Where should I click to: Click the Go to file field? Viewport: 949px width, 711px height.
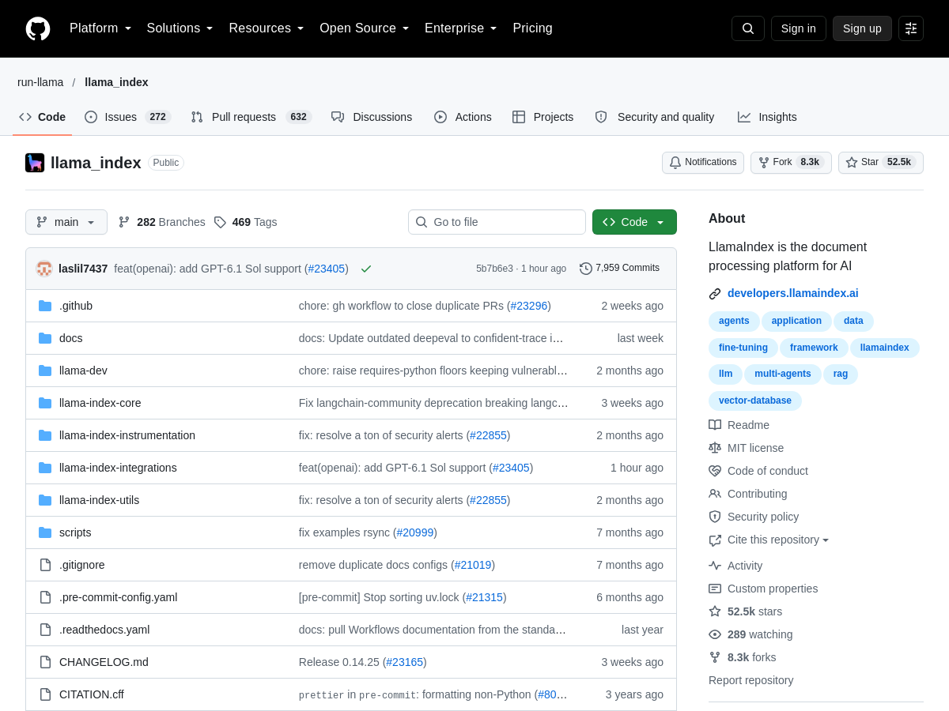tap(497, 222)
